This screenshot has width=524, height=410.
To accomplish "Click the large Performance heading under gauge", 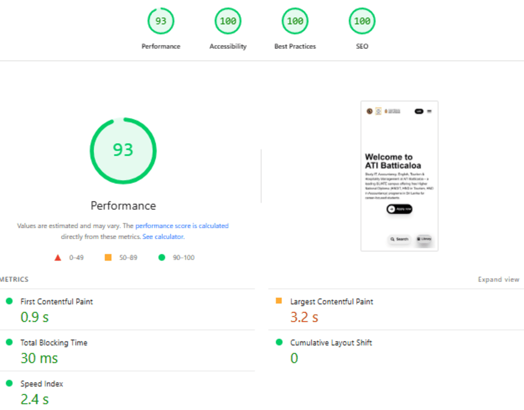I will [123, 206].
